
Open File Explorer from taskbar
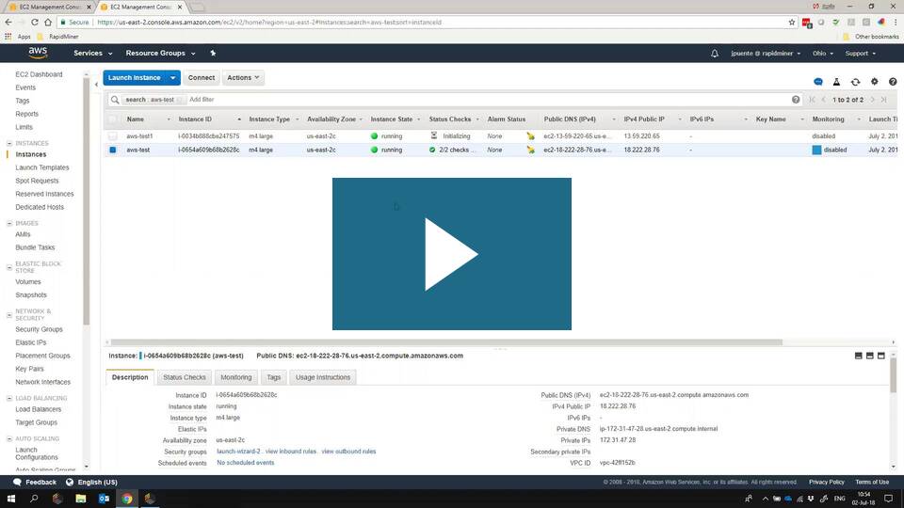81,499
